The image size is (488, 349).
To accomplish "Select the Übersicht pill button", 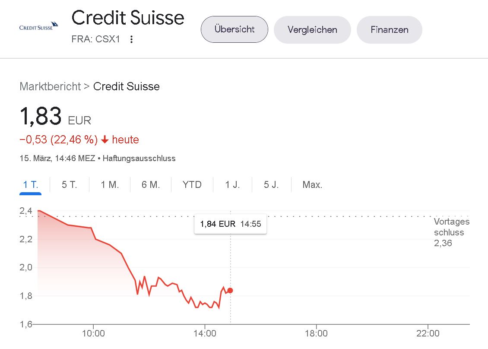I will coord(234,29).
